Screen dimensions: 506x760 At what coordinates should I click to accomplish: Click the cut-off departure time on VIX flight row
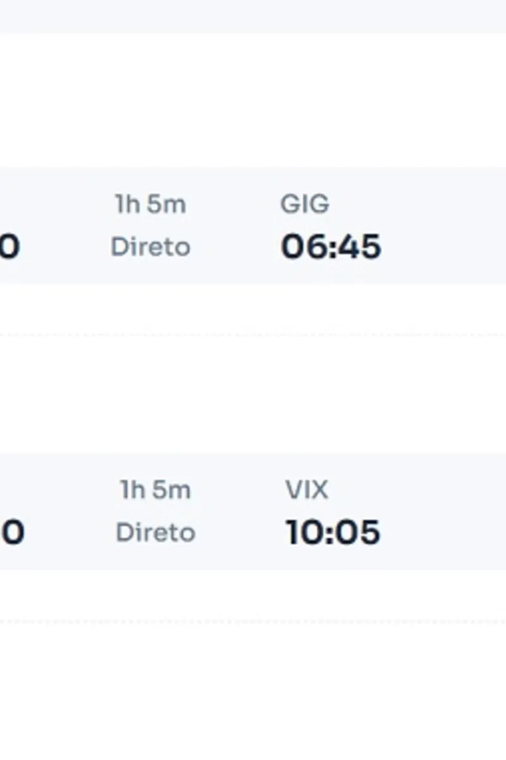pyautogui.click(x=12, y=532)
